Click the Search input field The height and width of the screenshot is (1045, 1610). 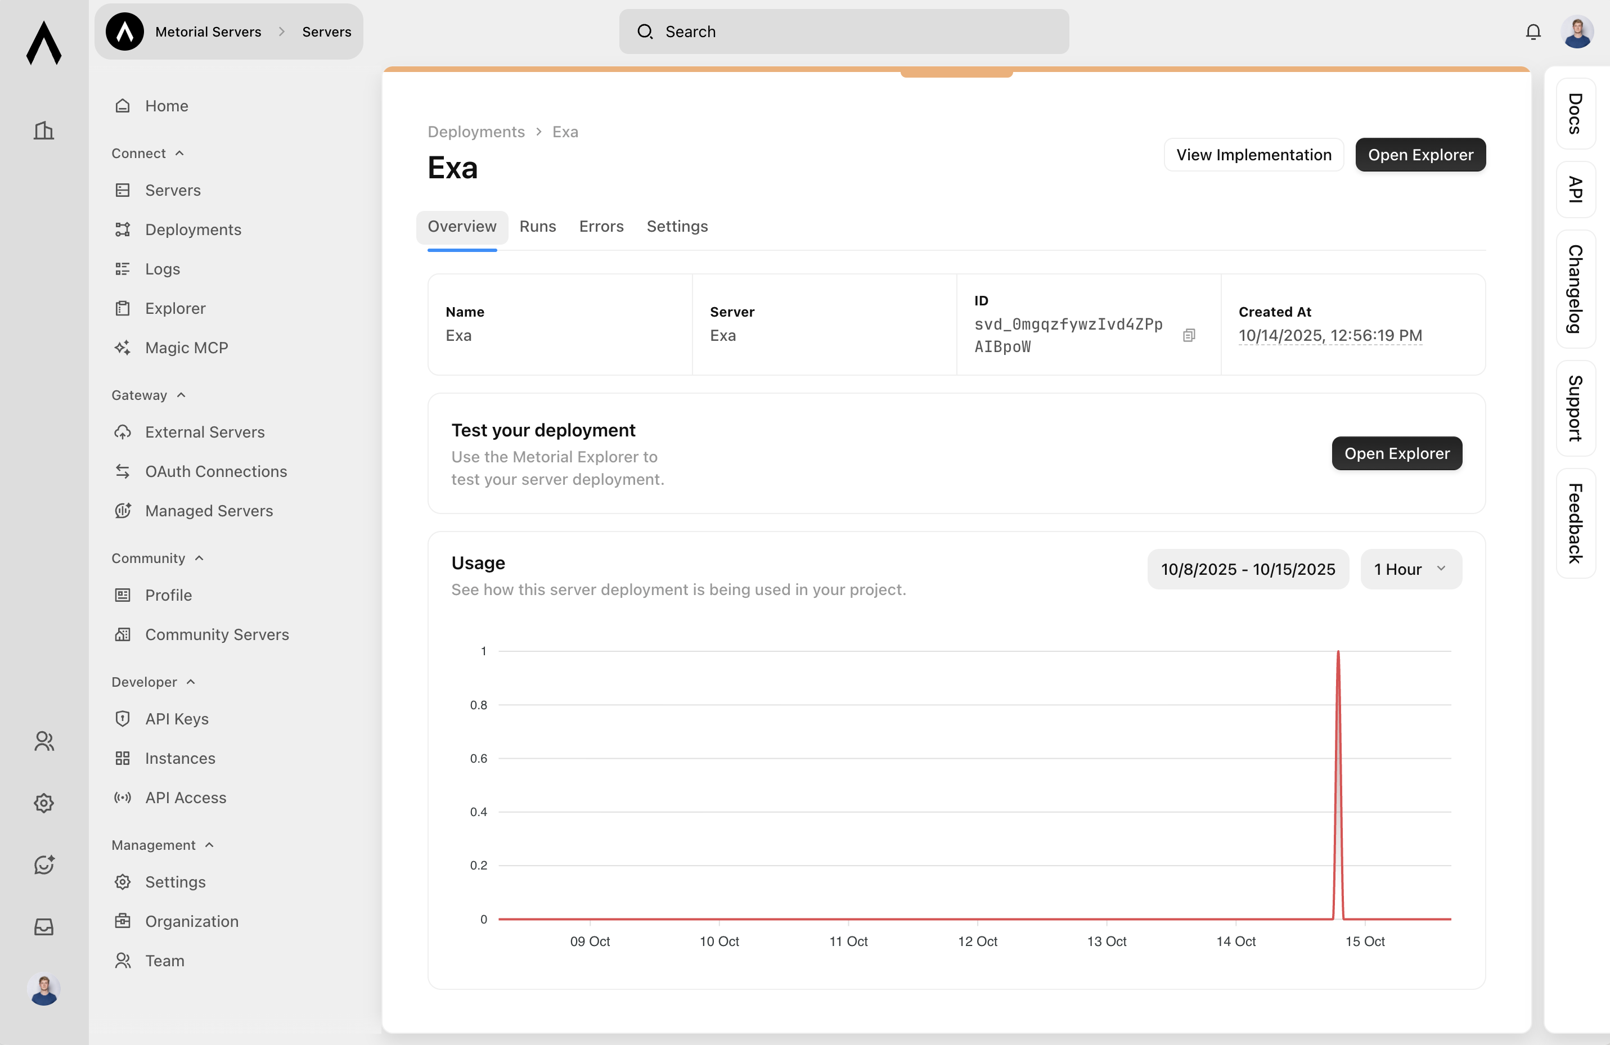(844, 32)
